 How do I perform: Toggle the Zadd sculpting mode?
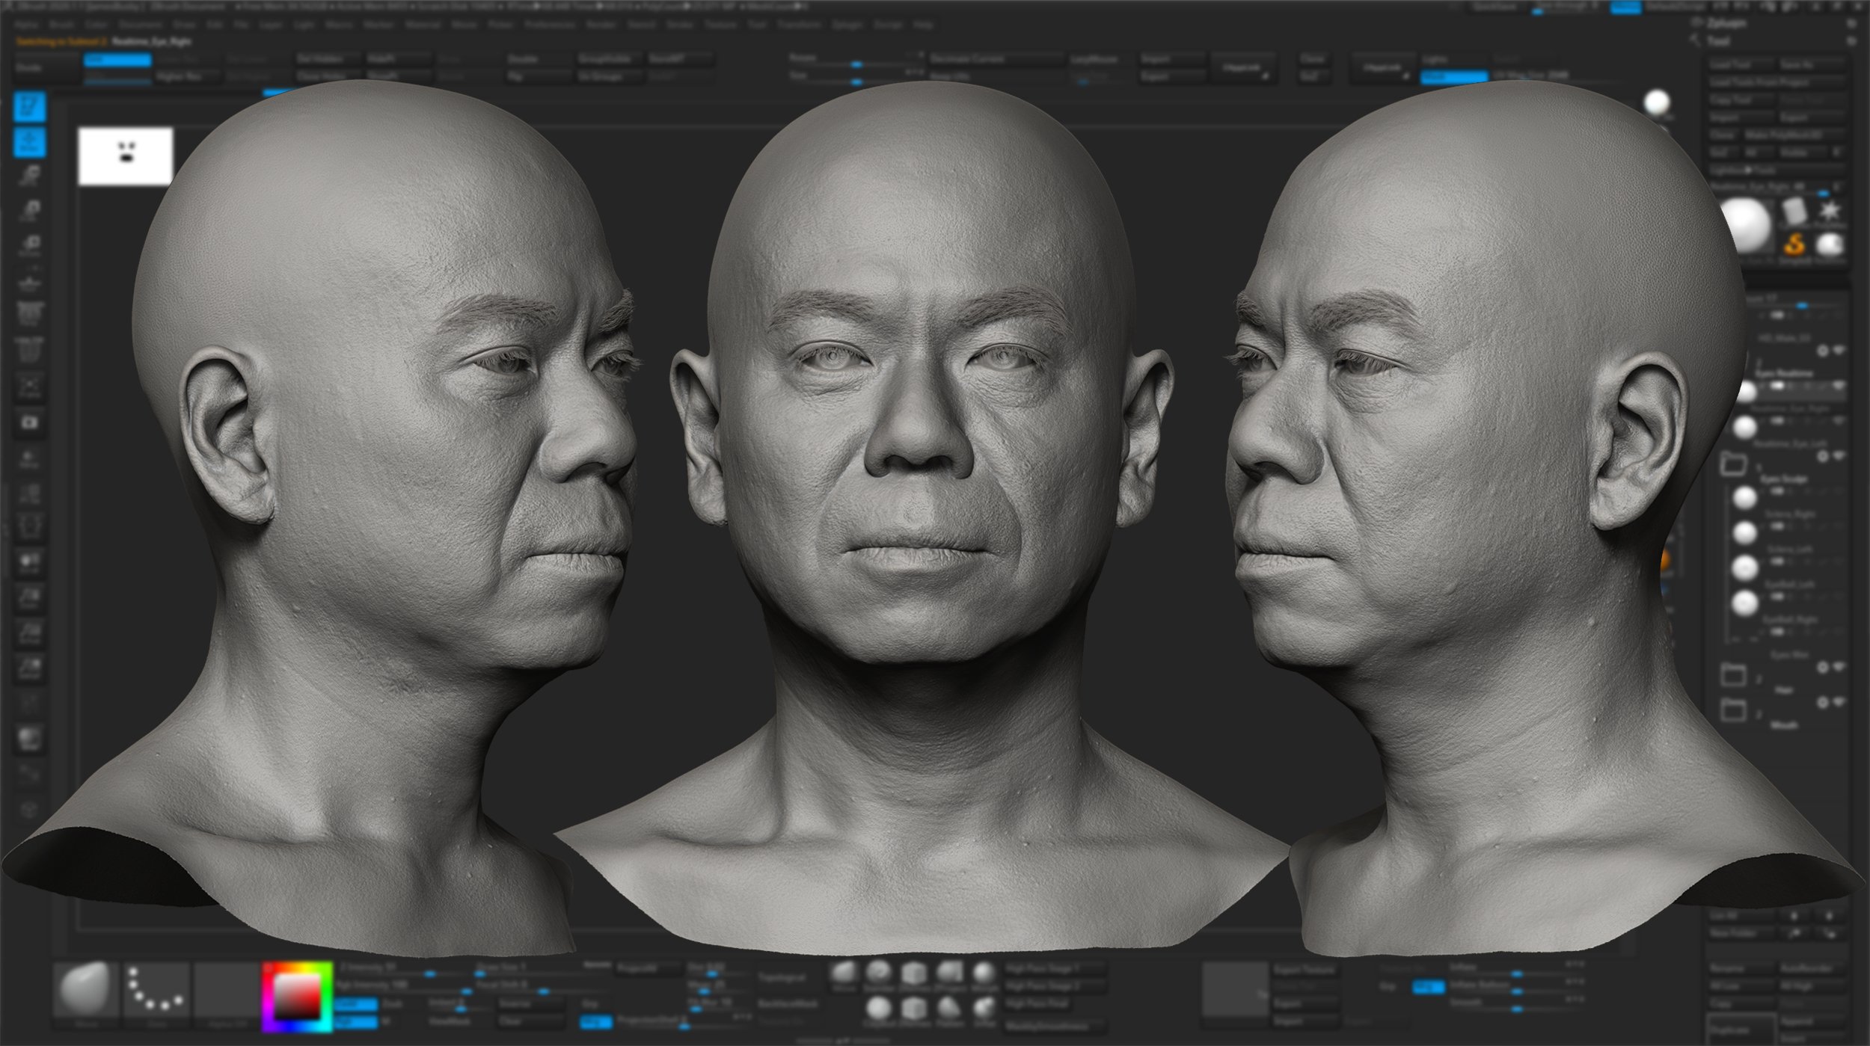pyautogui.click(x=356, y=1005)
